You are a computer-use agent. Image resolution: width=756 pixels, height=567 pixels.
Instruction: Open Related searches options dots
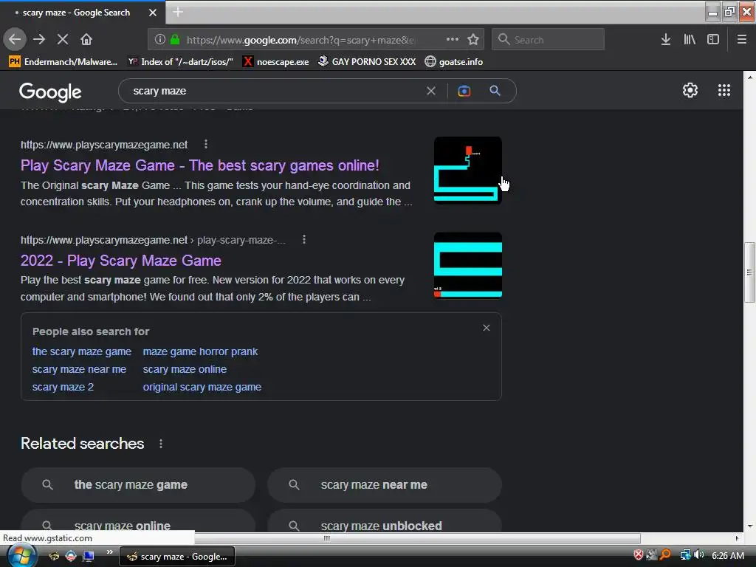point(161,444)
